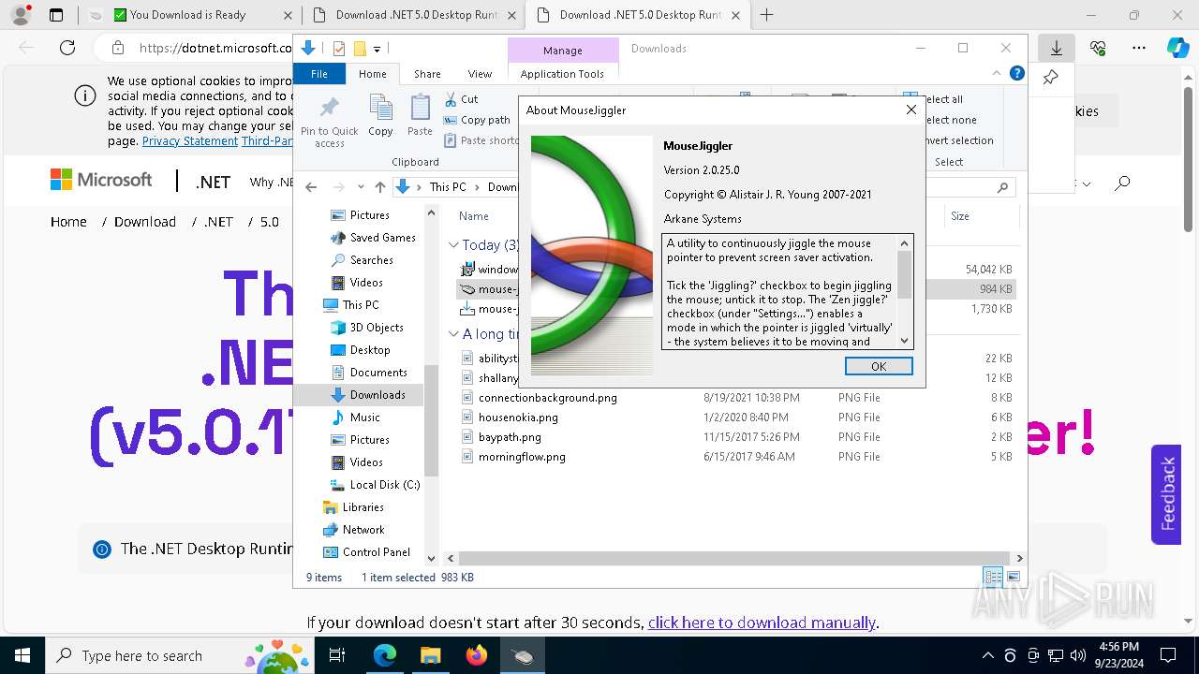Screen dimensions: 1199x674
Task: Collapse the A long time ago group
Action: (454, 334)
